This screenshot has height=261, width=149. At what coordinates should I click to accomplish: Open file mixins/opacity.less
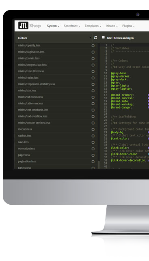coord(29,45)
